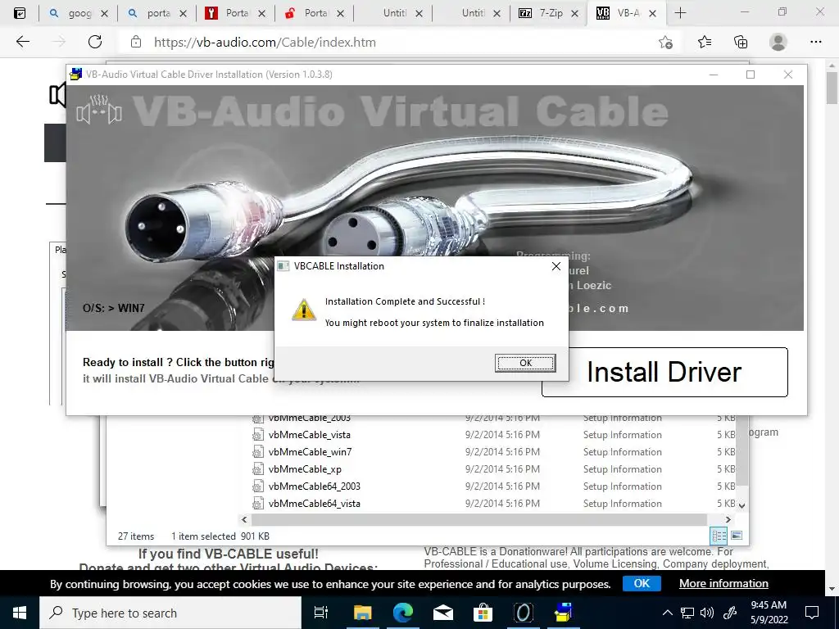Show hidden system tray icons
This screenshot has height=629, width=839.
[x=667, y=613]
